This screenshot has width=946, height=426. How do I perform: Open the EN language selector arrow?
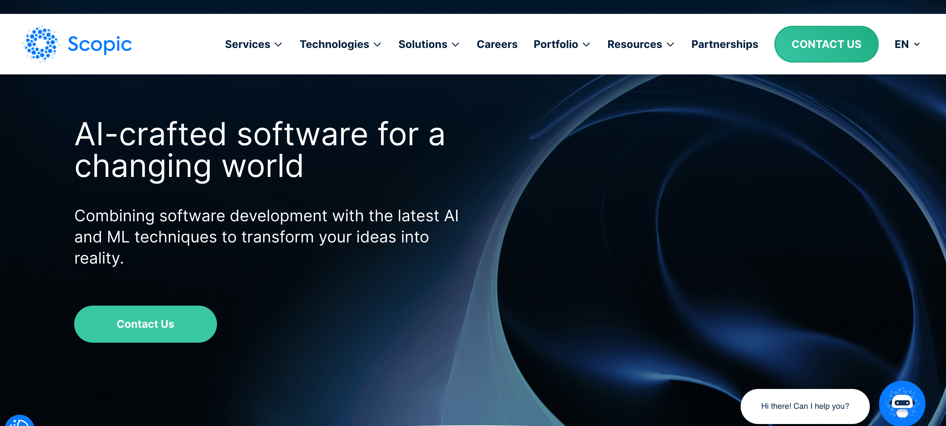tap(917, 44)
